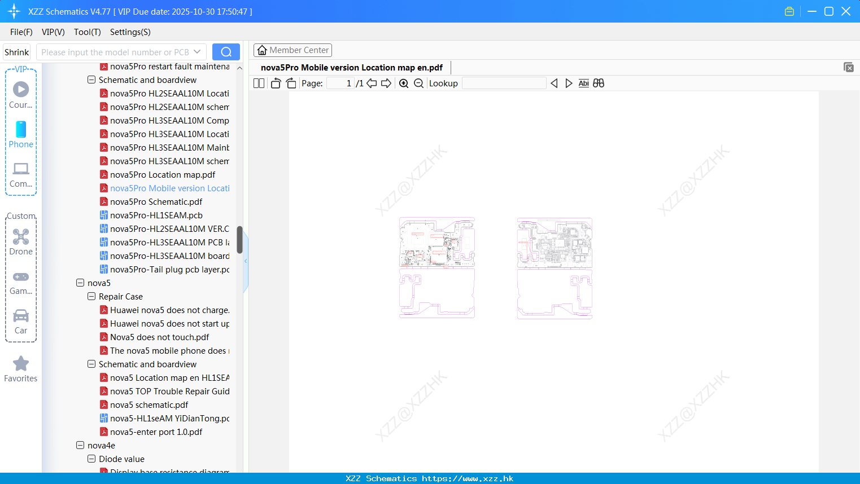This screenshot has width=860, height=484.
Task: Collapse the Diode value folder
Action: tap(91, 459)
